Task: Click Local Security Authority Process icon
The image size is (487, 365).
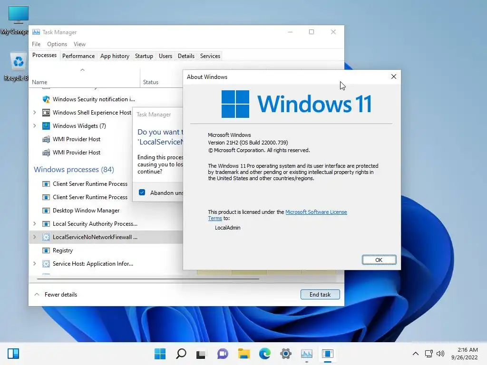Action: coord(46,224)
